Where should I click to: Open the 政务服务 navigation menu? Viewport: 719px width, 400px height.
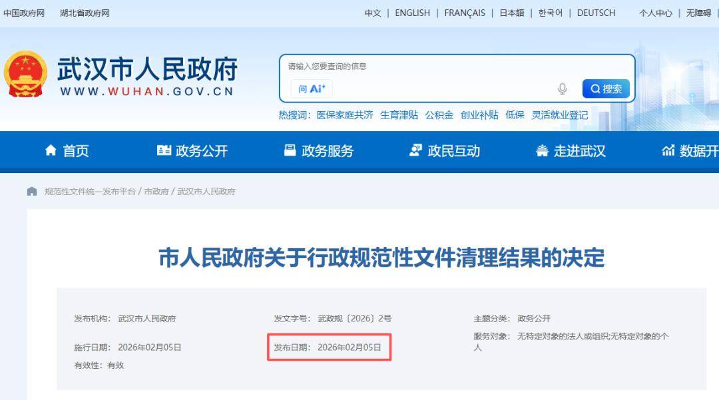[x=320, y=151]
